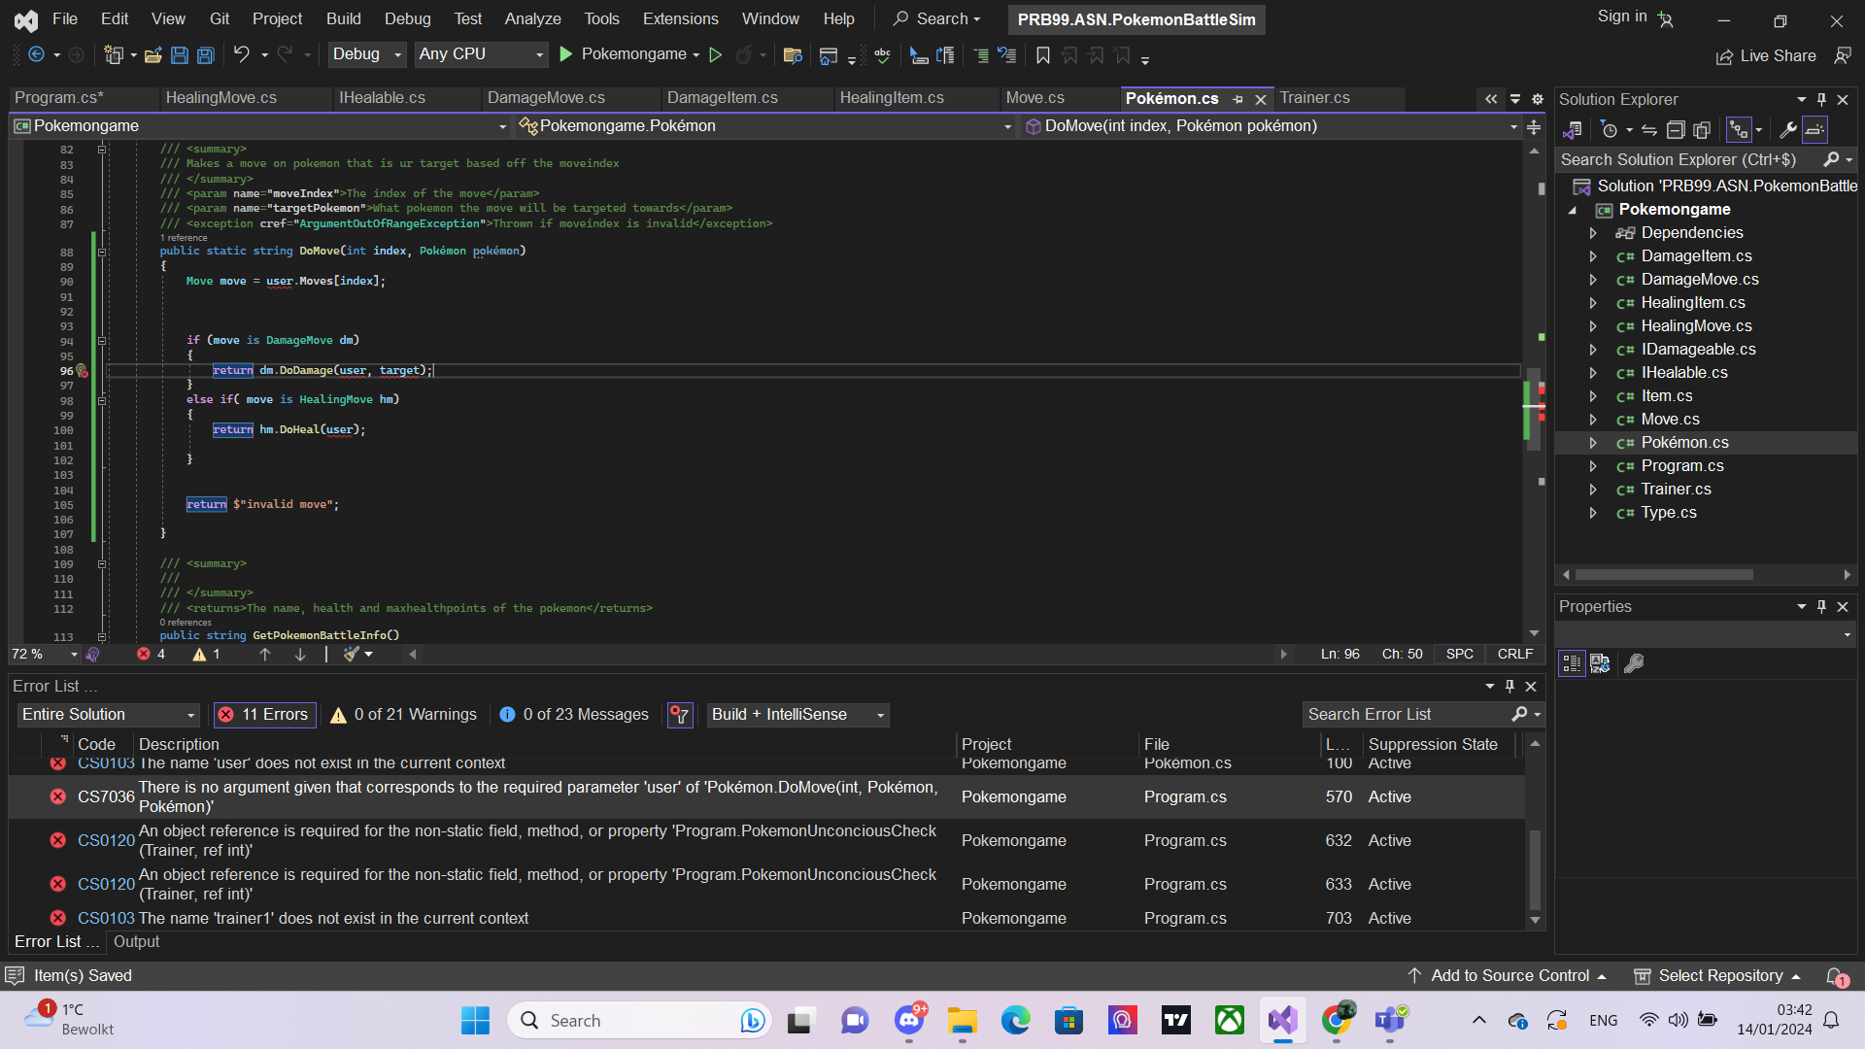The image size is (1865, 1049).
Task: Click the Live Share button
Action: coord(1766,55)
